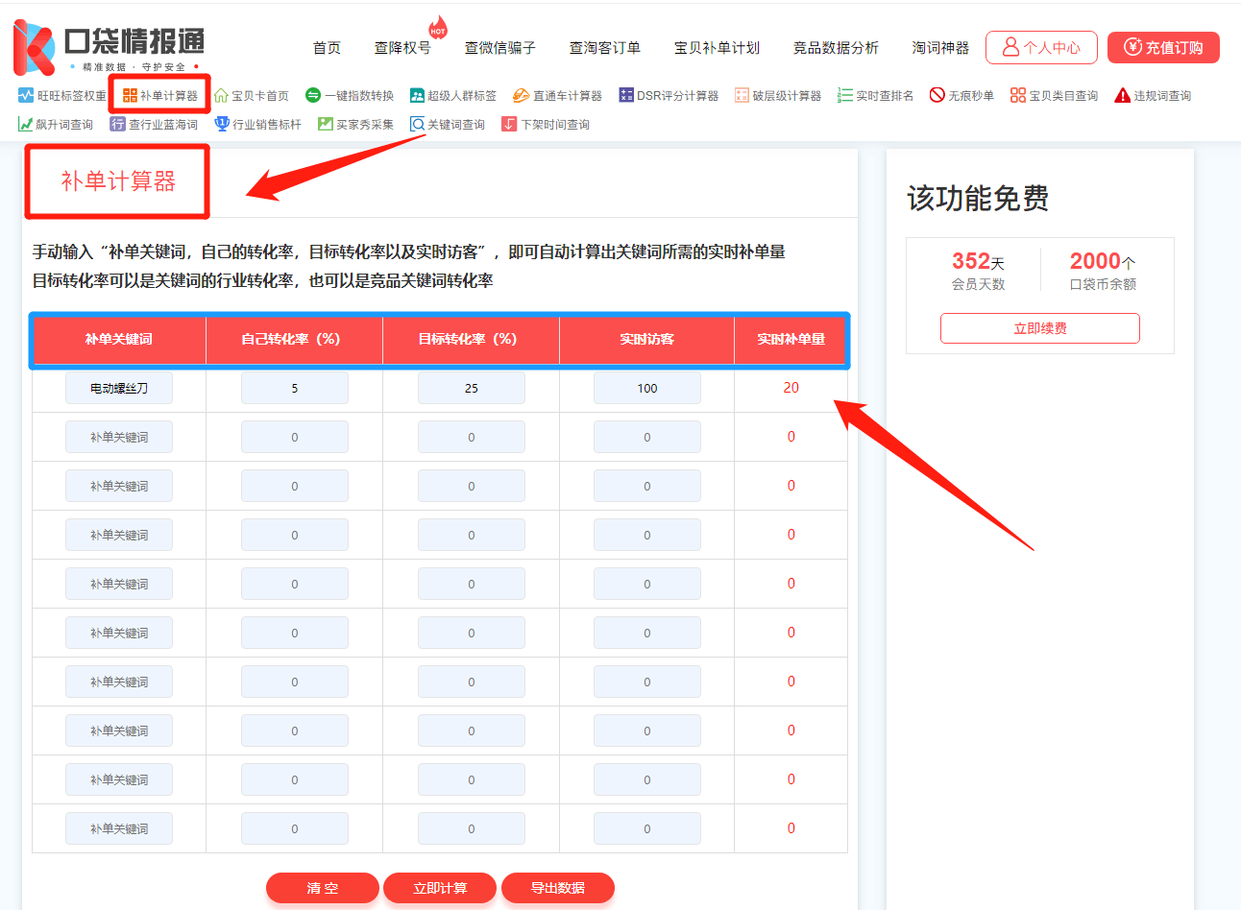The image size is (1241, 910).
Task: Open the 直通车计算器 icon
Action: pos(521,95)
